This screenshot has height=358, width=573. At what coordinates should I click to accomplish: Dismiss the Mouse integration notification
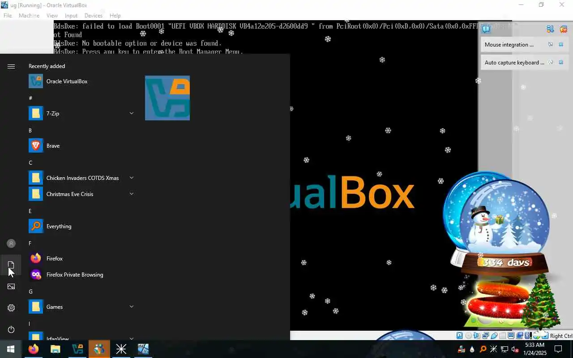[x=561, y=44]
